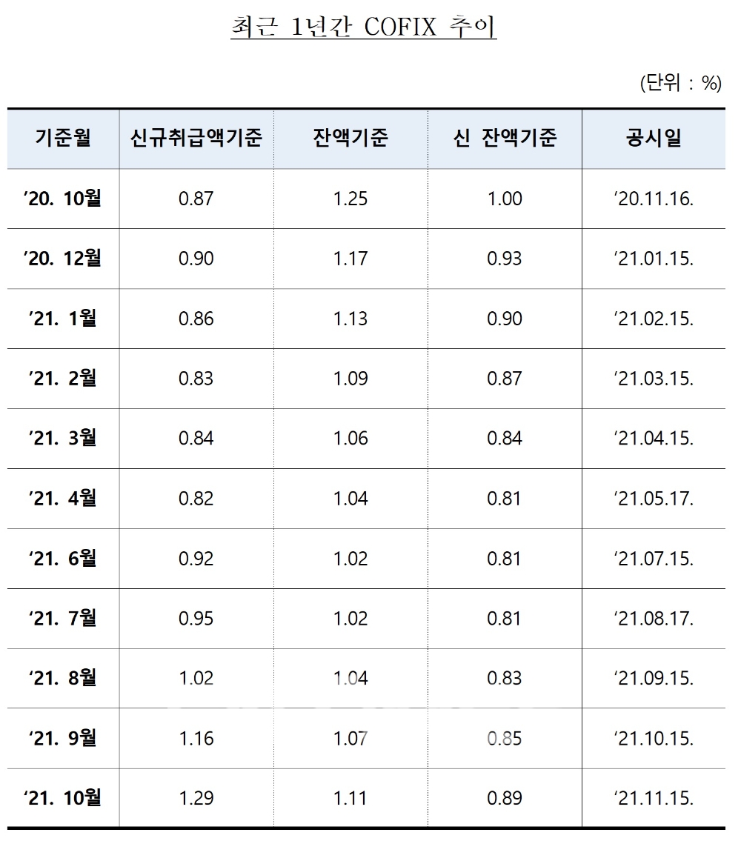Select the 공시일 column header
This screenshot has height=841, width=741.
pyautogui.click(x=653, y=139)
